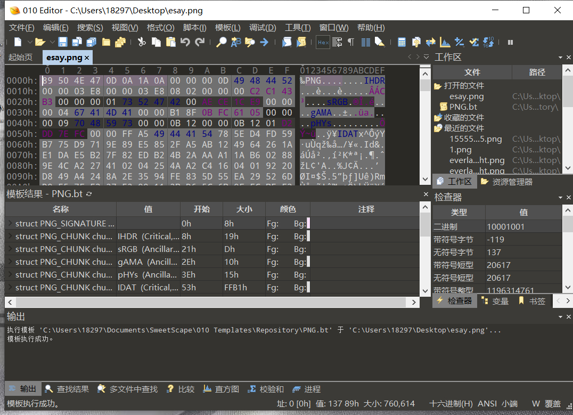Open the hex operations plus-minus icon
Screen dimensions: 573x415
coord(460,42)
